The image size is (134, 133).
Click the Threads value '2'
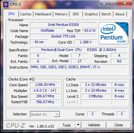pyautogui.click(x=122, y=114)
